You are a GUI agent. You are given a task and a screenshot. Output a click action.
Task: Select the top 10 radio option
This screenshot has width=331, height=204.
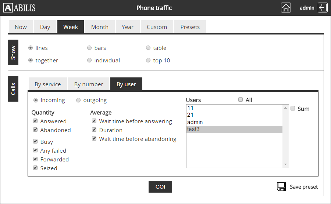click(x=148, y=61)
